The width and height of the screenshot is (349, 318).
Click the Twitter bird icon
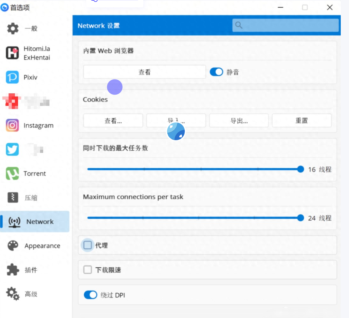tap(12, 150)
